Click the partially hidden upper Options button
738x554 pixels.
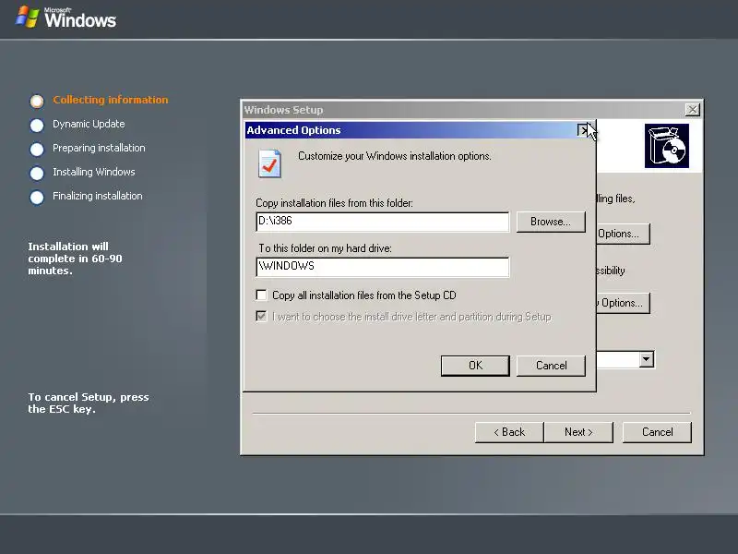click(x=624, y=234)
